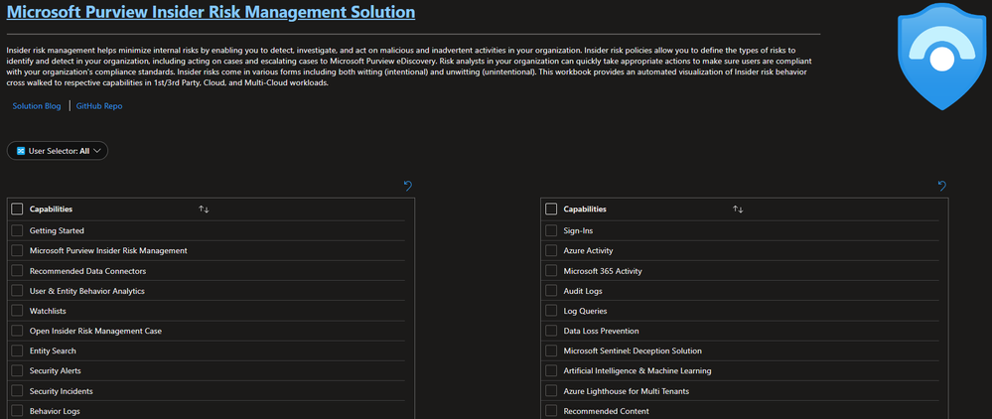Check the Recommended Content checkbox
The width and height of the screenshot is (992, 419).
click(551, 411)
